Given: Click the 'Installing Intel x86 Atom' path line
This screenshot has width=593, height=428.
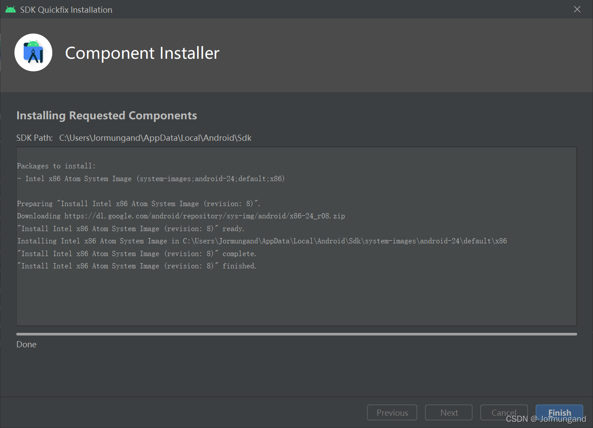Looking at the screenshot, I should 262,241.
